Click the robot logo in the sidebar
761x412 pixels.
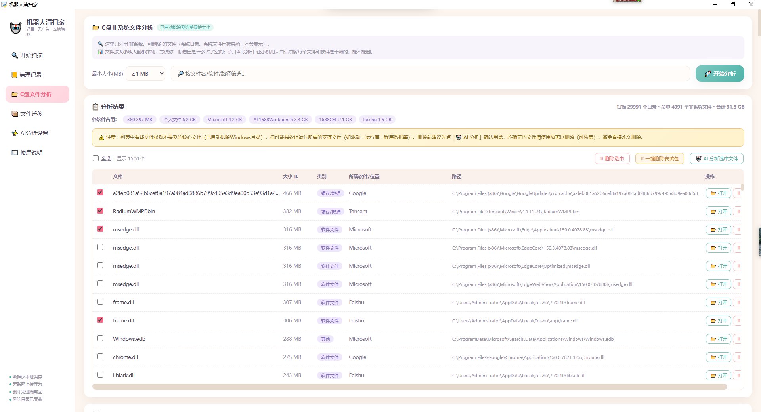[15, 28]
